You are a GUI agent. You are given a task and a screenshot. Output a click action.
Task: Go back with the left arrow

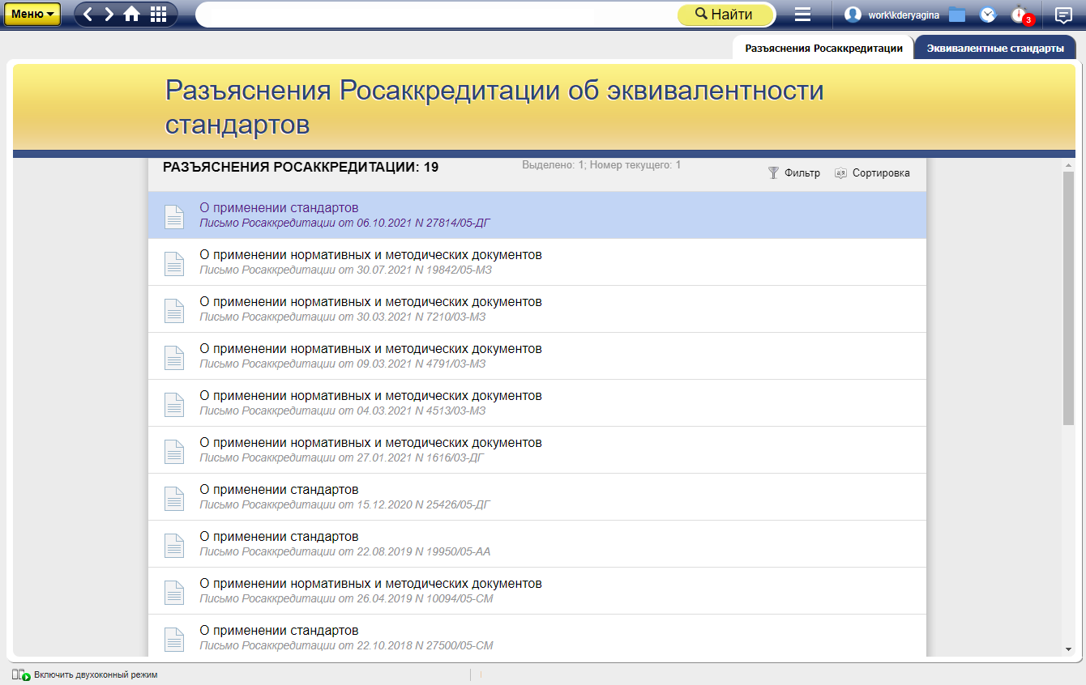(x=88, y=15)
